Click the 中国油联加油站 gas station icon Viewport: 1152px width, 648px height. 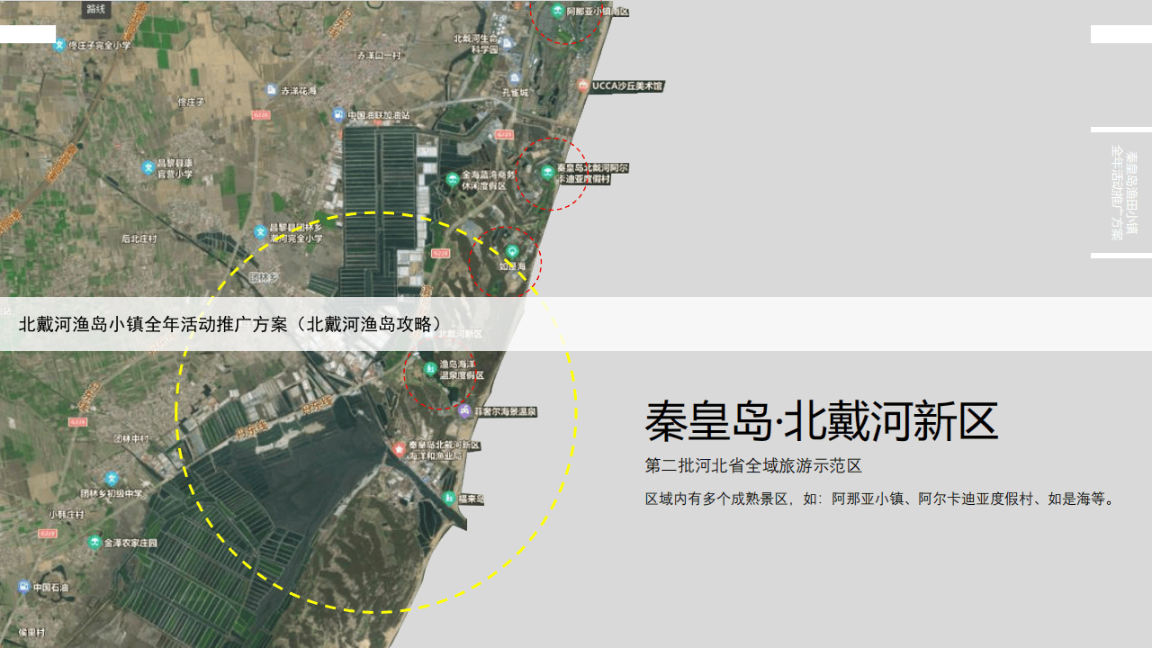coord(338,115)
